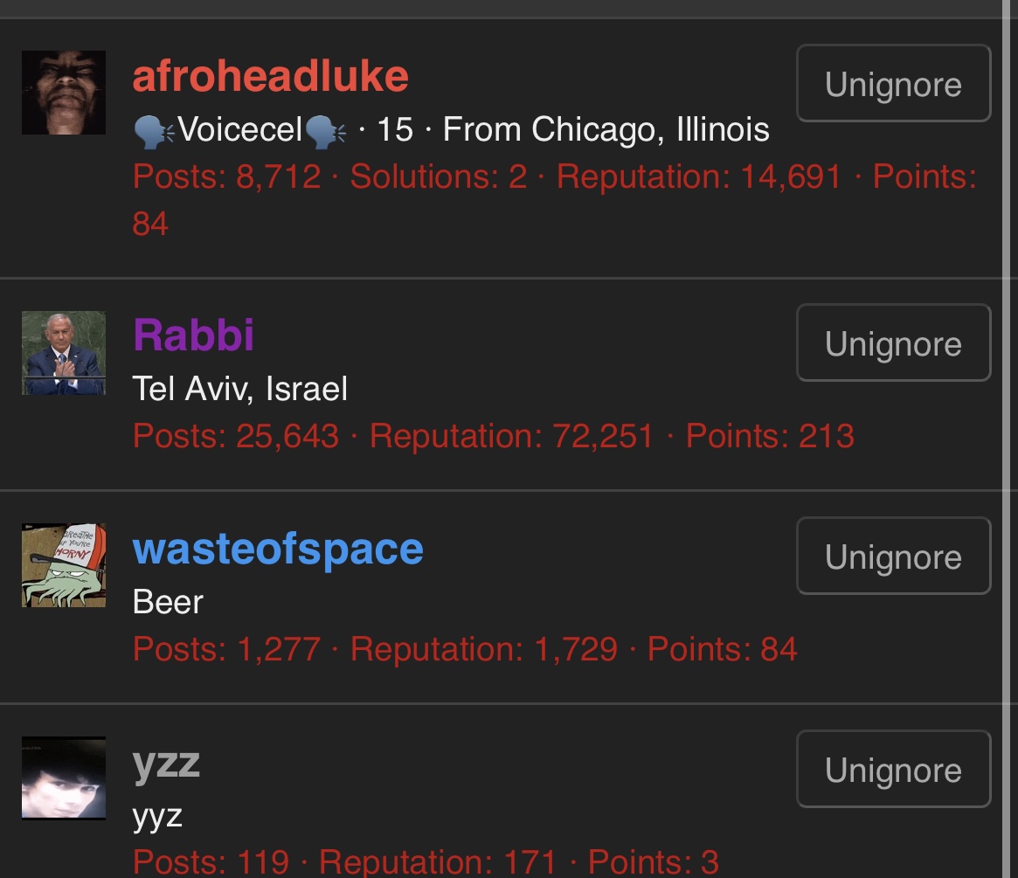Unignore user wasteofspace
Screen dimensions: 1018x878
click(x=893, y=557)
